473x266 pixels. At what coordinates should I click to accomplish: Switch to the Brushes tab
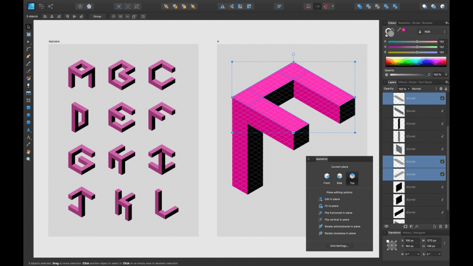(427, 23)
